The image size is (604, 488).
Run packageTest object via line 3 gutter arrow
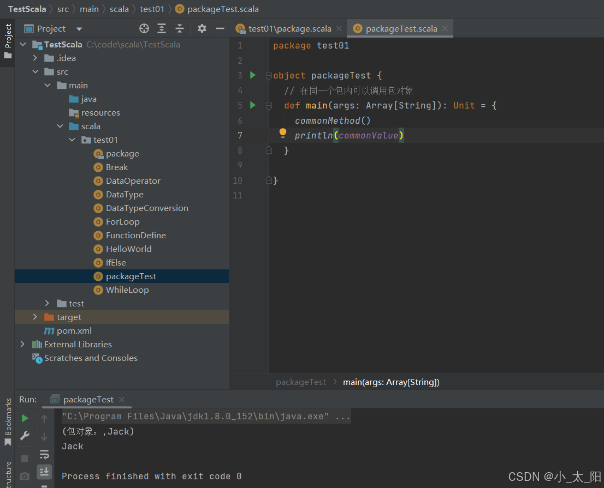[253, 75]
